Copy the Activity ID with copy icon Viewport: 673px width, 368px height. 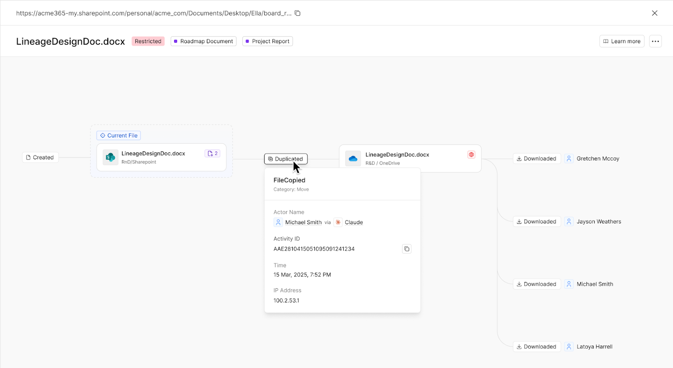407,249
